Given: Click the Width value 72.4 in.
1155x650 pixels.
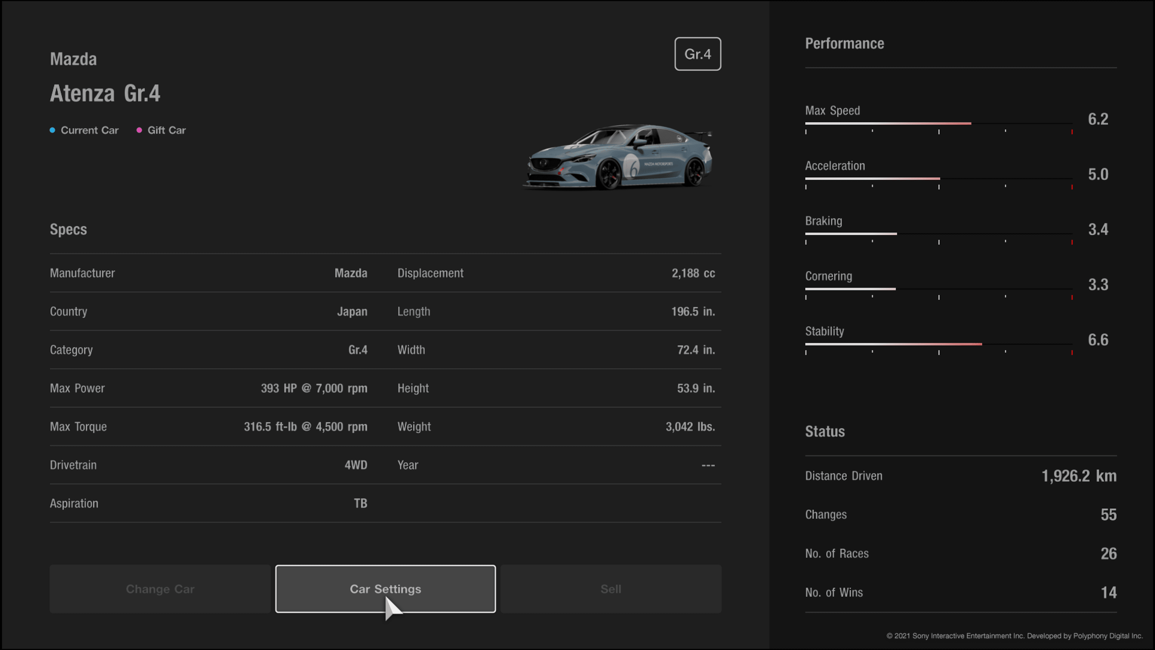Looking at the screenshot, I should [x=696, y=350].
